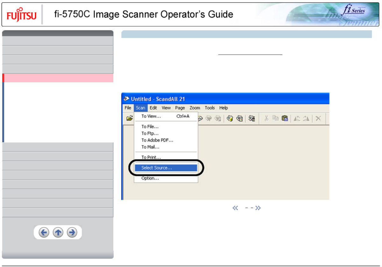Click the Delete X toolbar icon

point(318,118)
